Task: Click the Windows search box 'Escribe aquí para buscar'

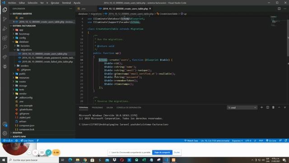Action: point(33,160)
